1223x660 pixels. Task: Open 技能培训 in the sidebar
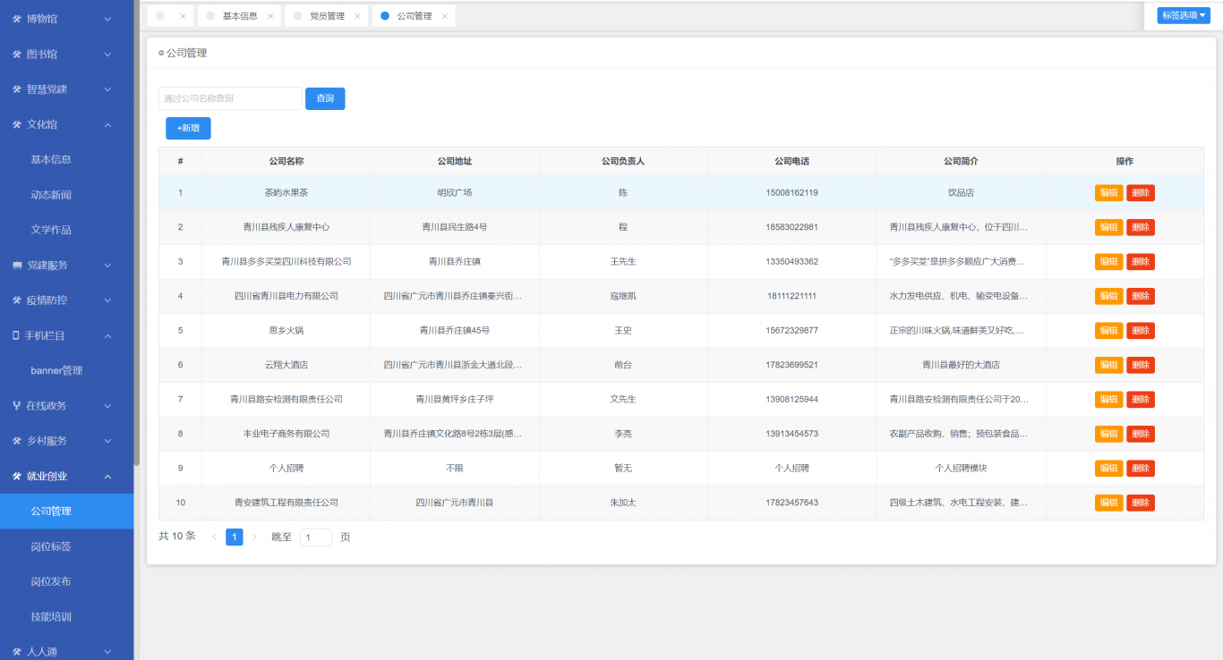point(51,617)
